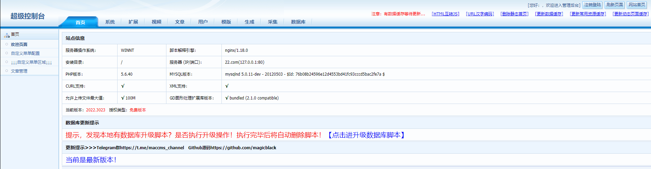This screenshot has height=169, width=651.
Task: Click the 当前是最新版本! status message
Action: pos(91,160)
